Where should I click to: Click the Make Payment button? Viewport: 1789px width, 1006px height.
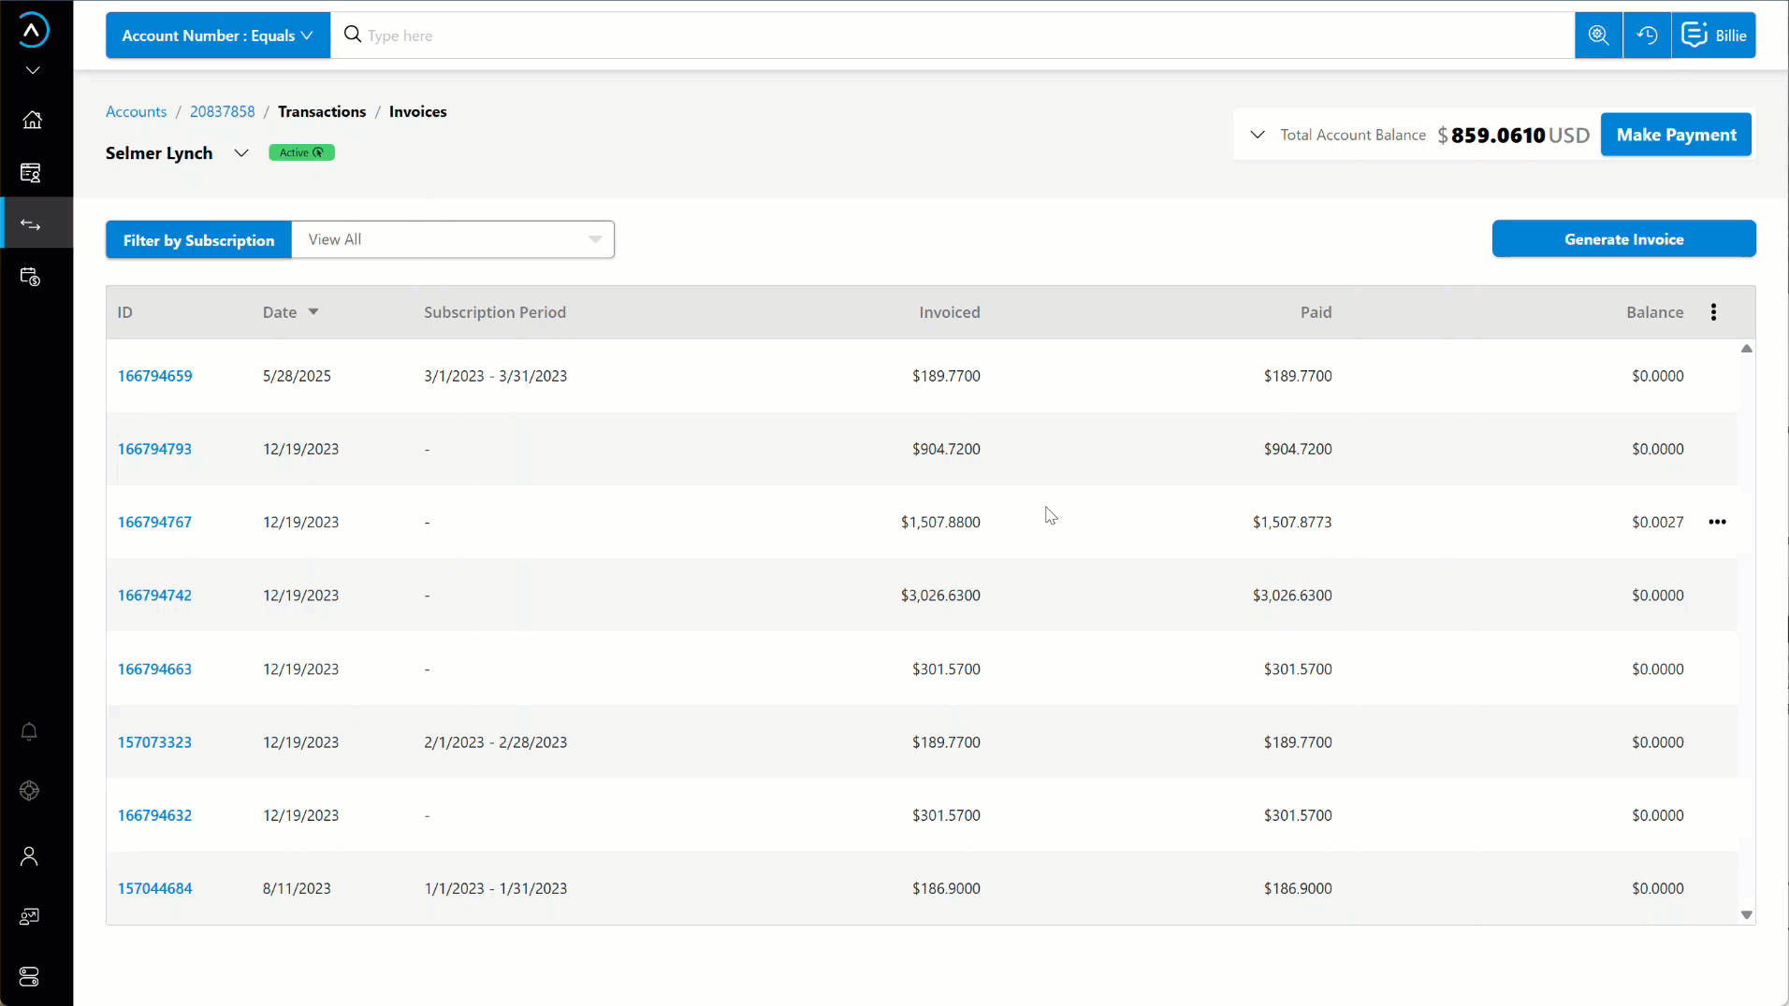[x=1675, y=135]
